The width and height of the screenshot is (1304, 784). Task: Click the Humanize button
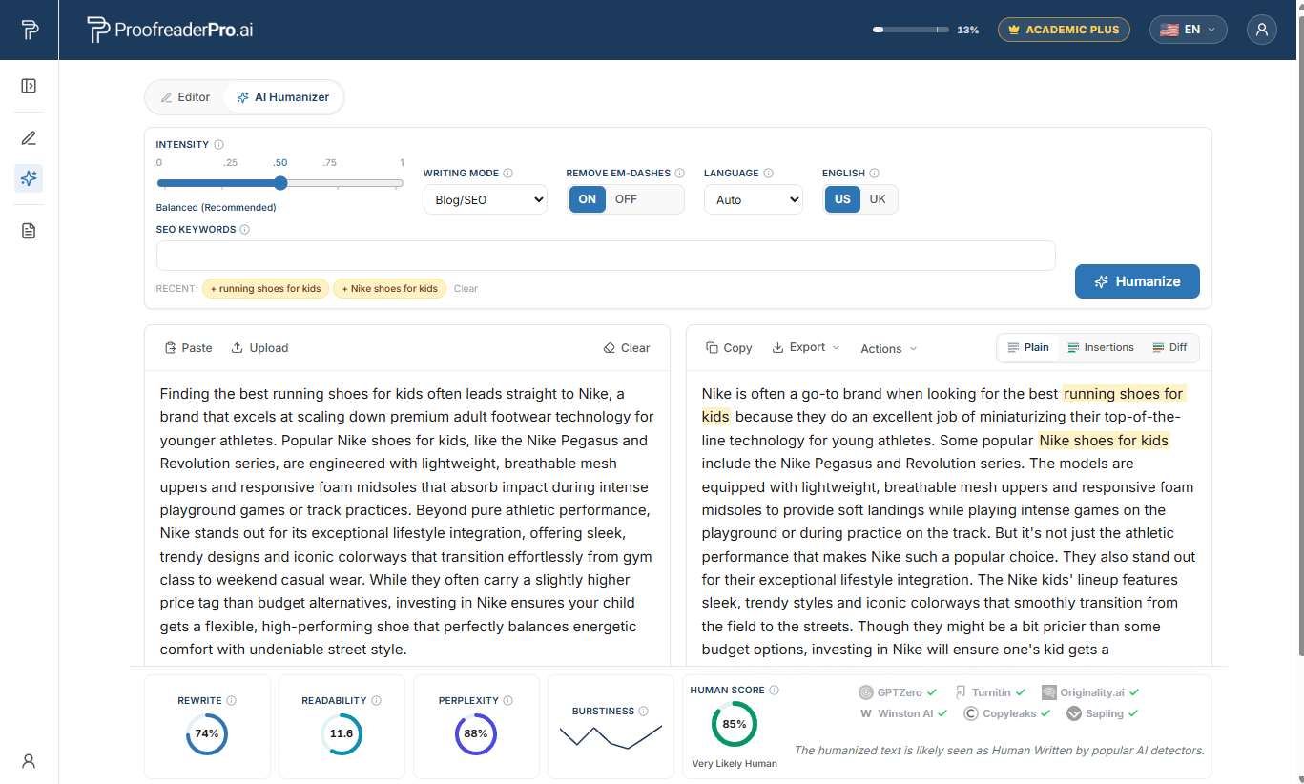point(1137,281)
